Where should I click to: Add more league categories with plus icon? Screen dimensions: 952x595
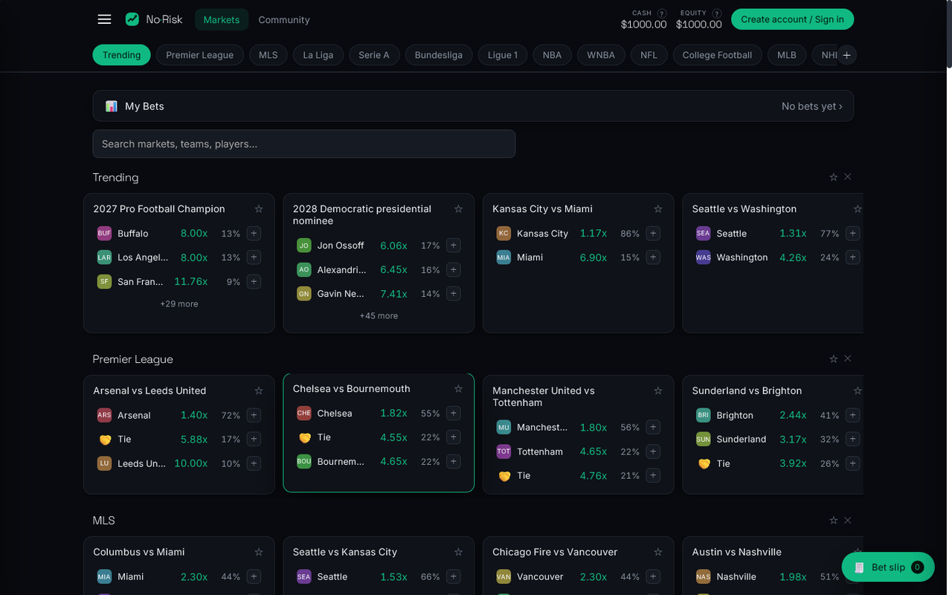tap(846, 55)
